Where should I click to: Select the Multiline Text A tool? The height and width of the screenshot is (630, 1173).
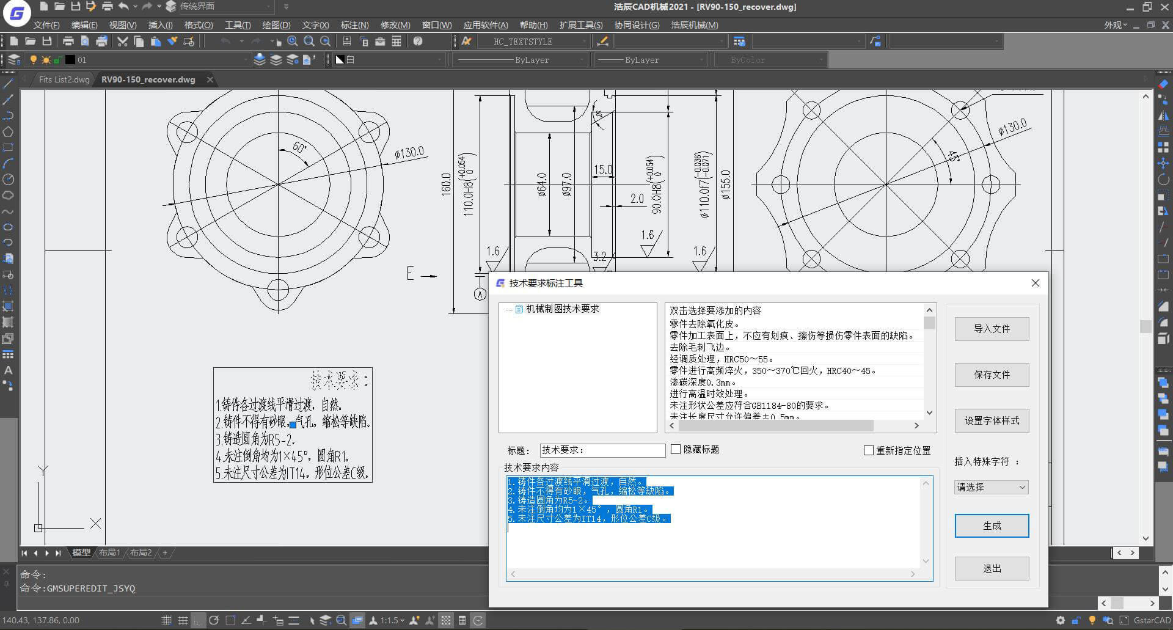coord(8,370)
